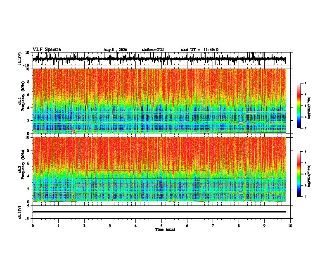This screenshot has height=253, width=327.
Task: Click the "8" kHz tick of ch.2 spectrogram
Action: tap(29, 150)
